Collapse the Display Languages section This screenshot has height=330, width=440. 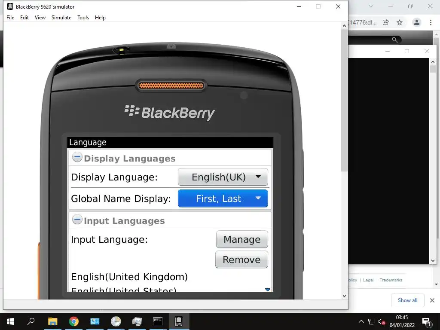click(77, 157)
